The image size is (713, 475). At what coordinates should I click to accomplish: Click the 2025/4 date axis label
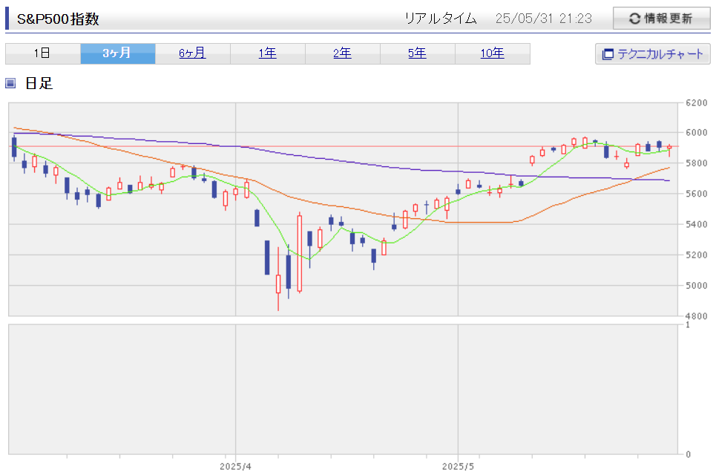coord(235,467)
